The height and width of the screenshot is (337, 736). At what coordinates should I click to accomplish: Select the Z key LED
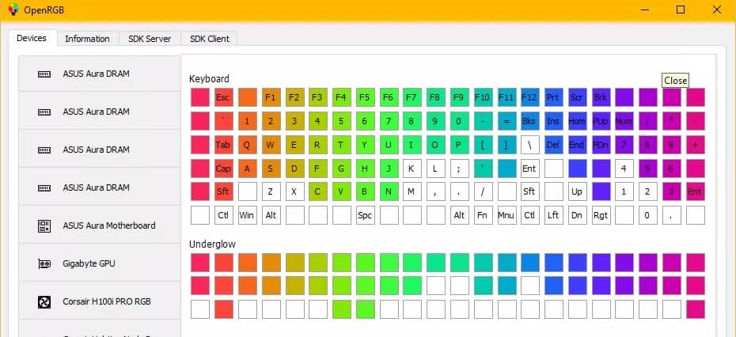271,191
